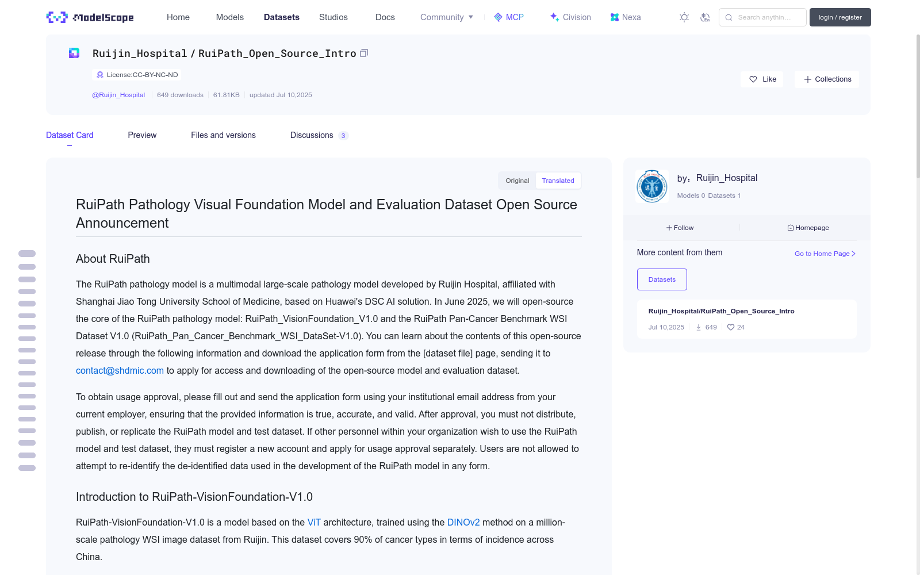This screenshot has height=575, width=920.
Task: Add dataset to Collections
Action: click(827, 79)
